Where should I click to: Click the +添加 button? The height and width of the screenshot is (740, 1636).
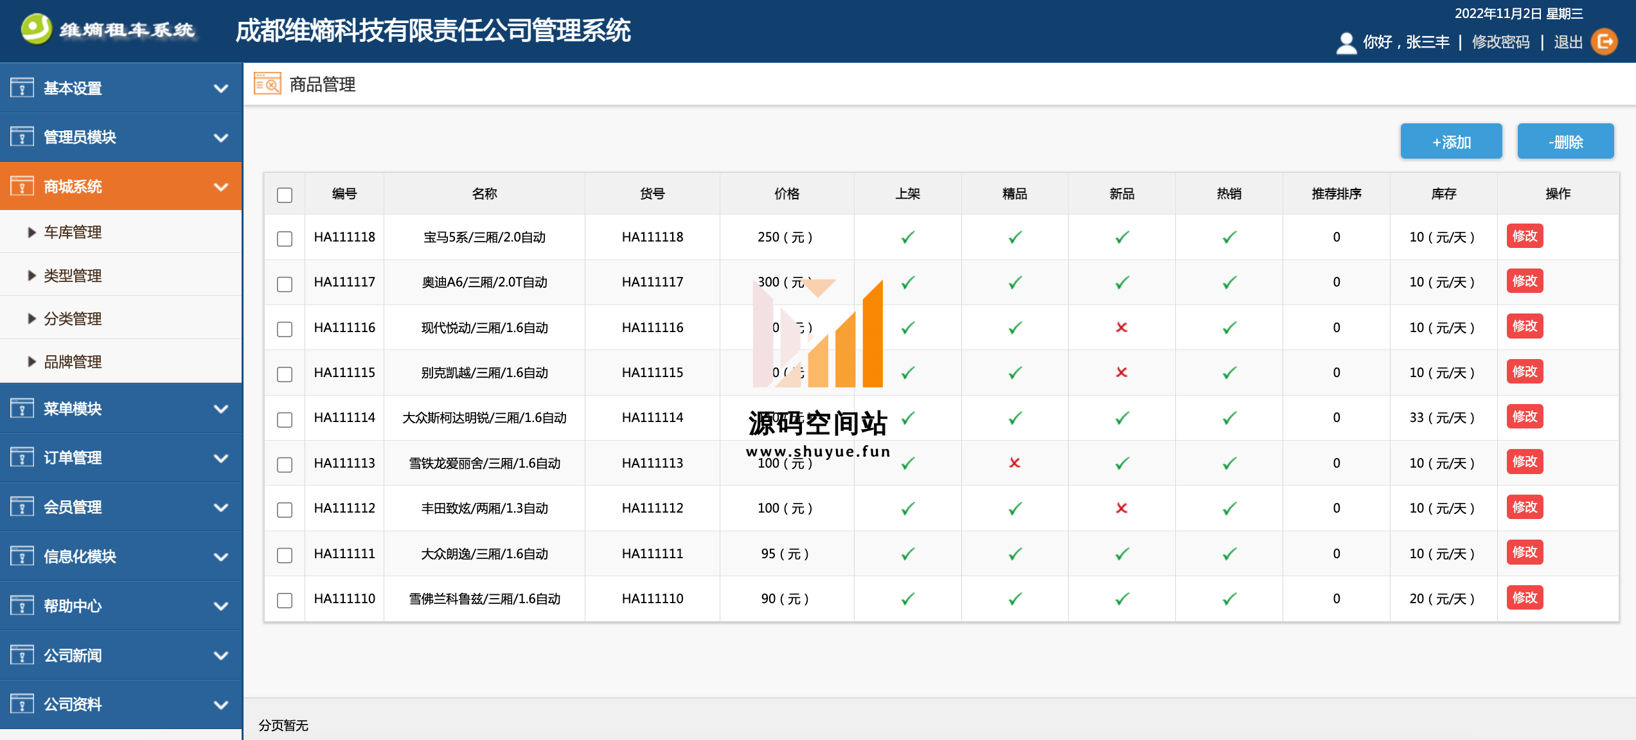[1451, 141]
